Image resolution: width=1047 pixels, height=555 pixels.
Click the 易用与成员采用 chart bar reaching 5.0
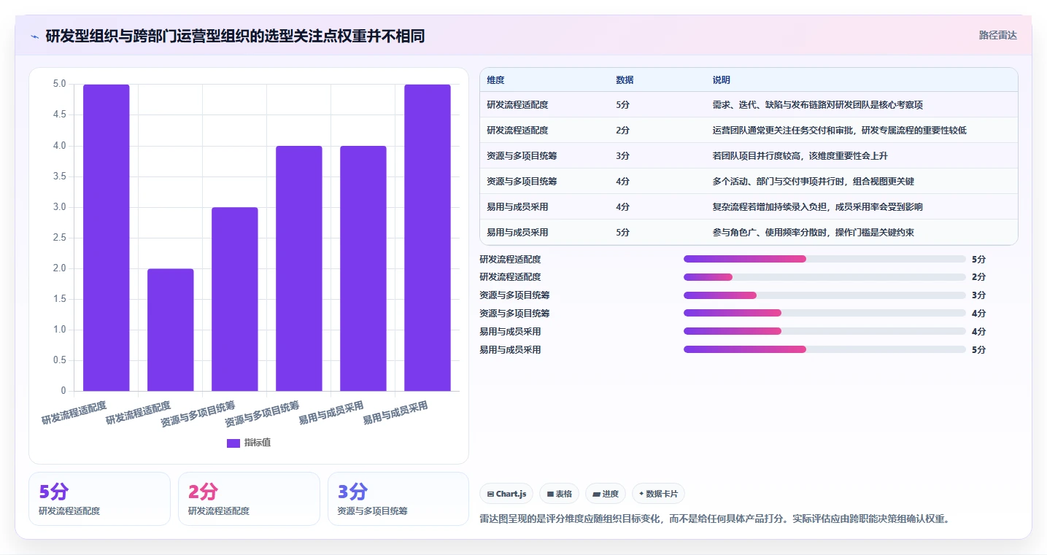click(428, 238)
